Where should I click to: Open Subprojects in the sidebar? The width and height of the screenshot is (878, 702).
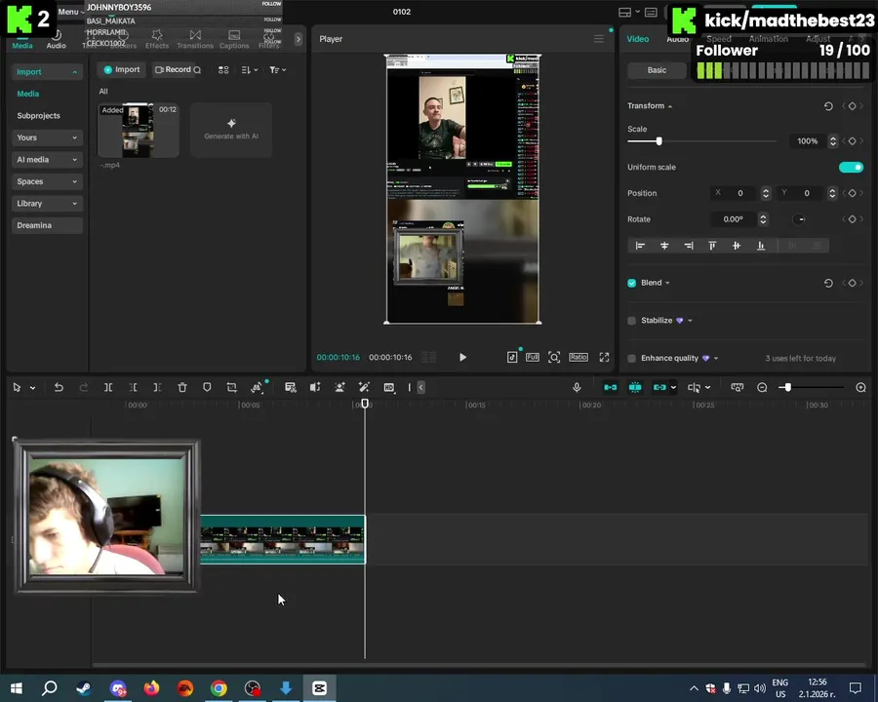point(39,116)
